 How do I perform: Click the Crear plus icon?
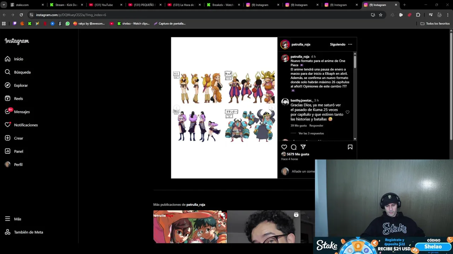tap(7, 138)
